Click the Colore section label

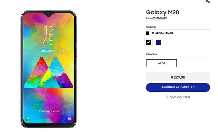point(151,27)
